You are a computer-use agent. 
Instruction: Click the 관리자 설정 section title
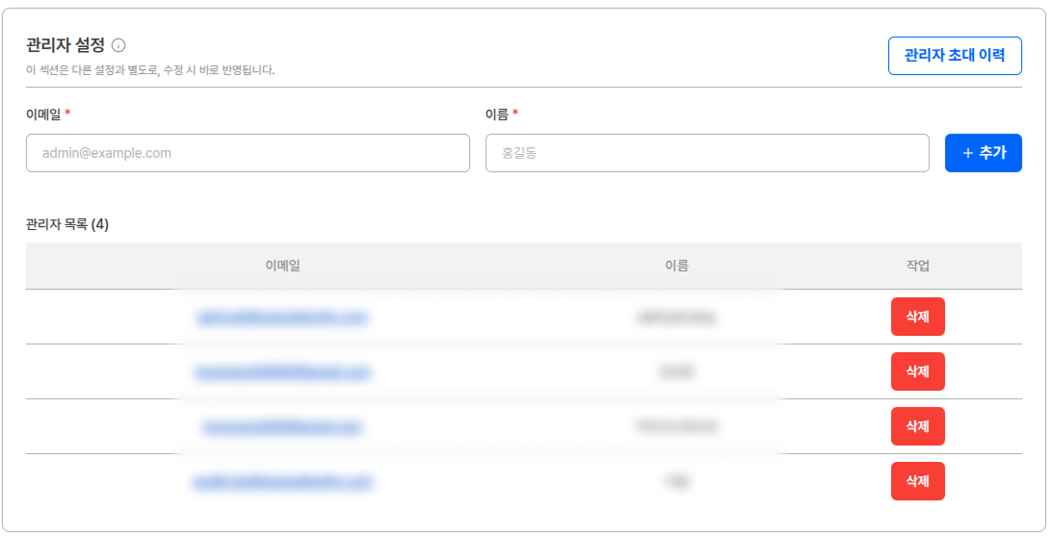(66, 45)
